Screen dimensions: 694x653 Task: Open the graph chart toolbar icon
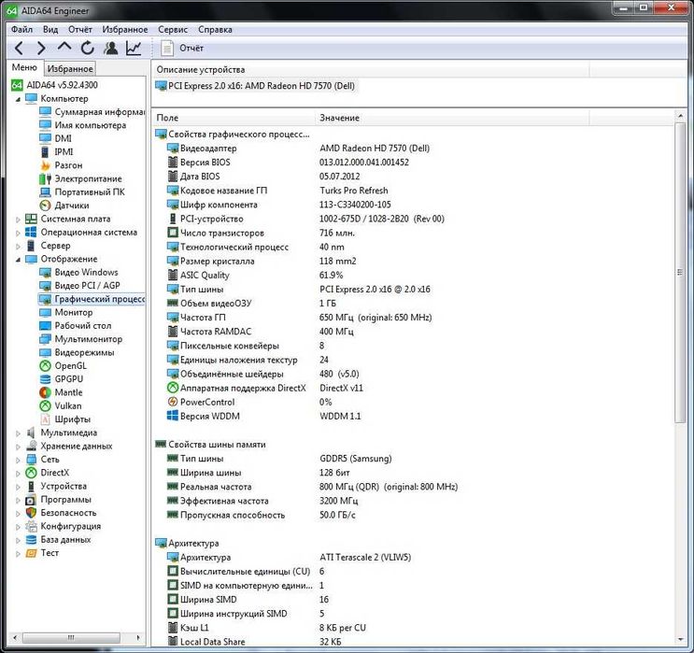134,48
